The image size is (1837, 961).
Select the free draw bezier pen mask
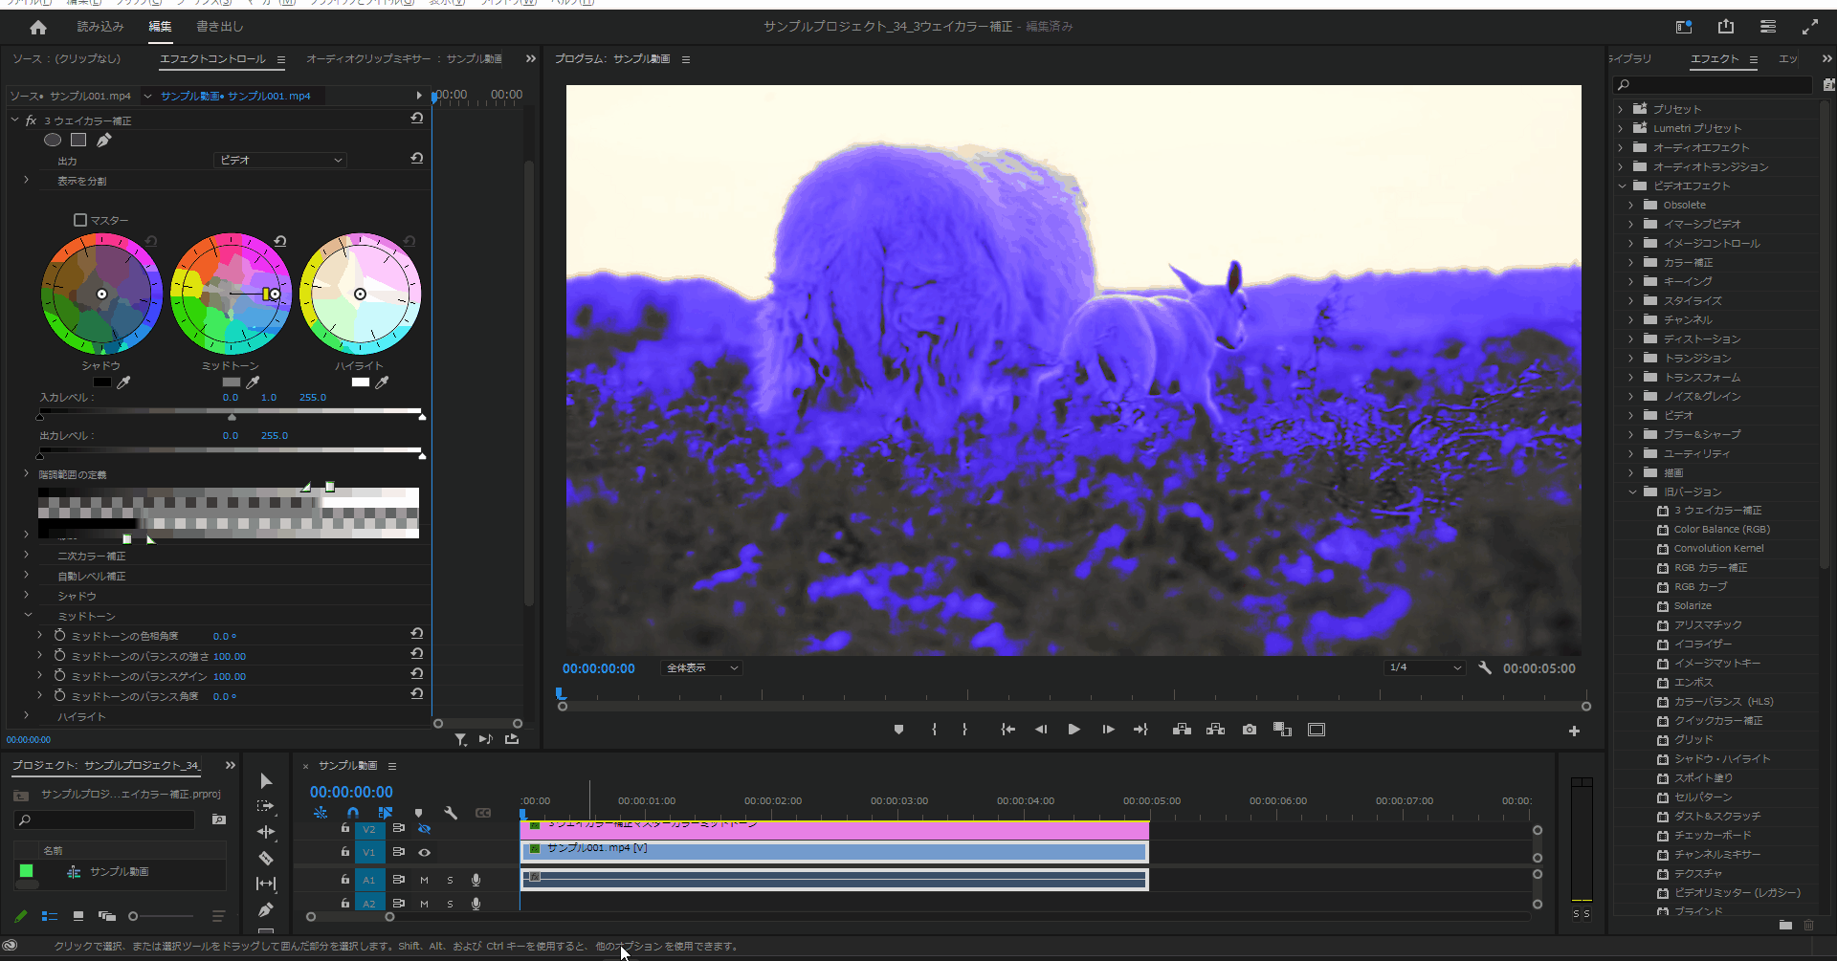click(x=104, y=140)
